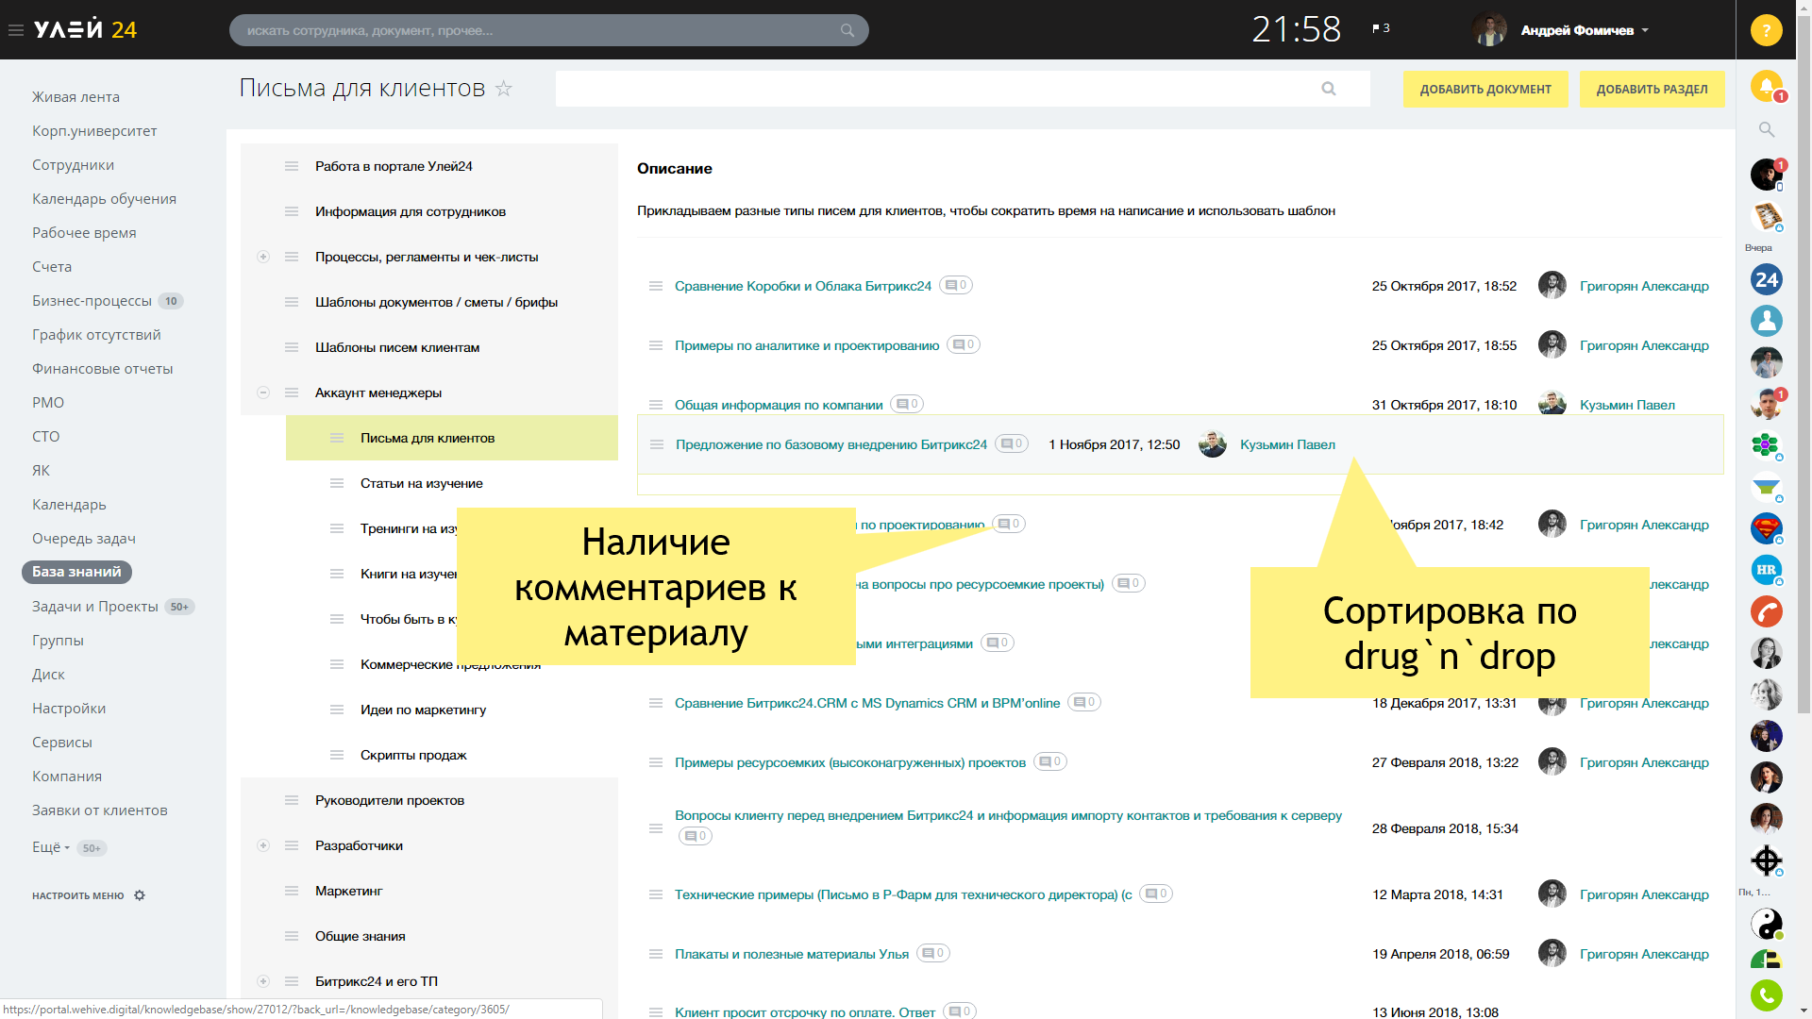Click the Добавить документ button
Screen dimensions: 1812x1019
coord(1485,90)
